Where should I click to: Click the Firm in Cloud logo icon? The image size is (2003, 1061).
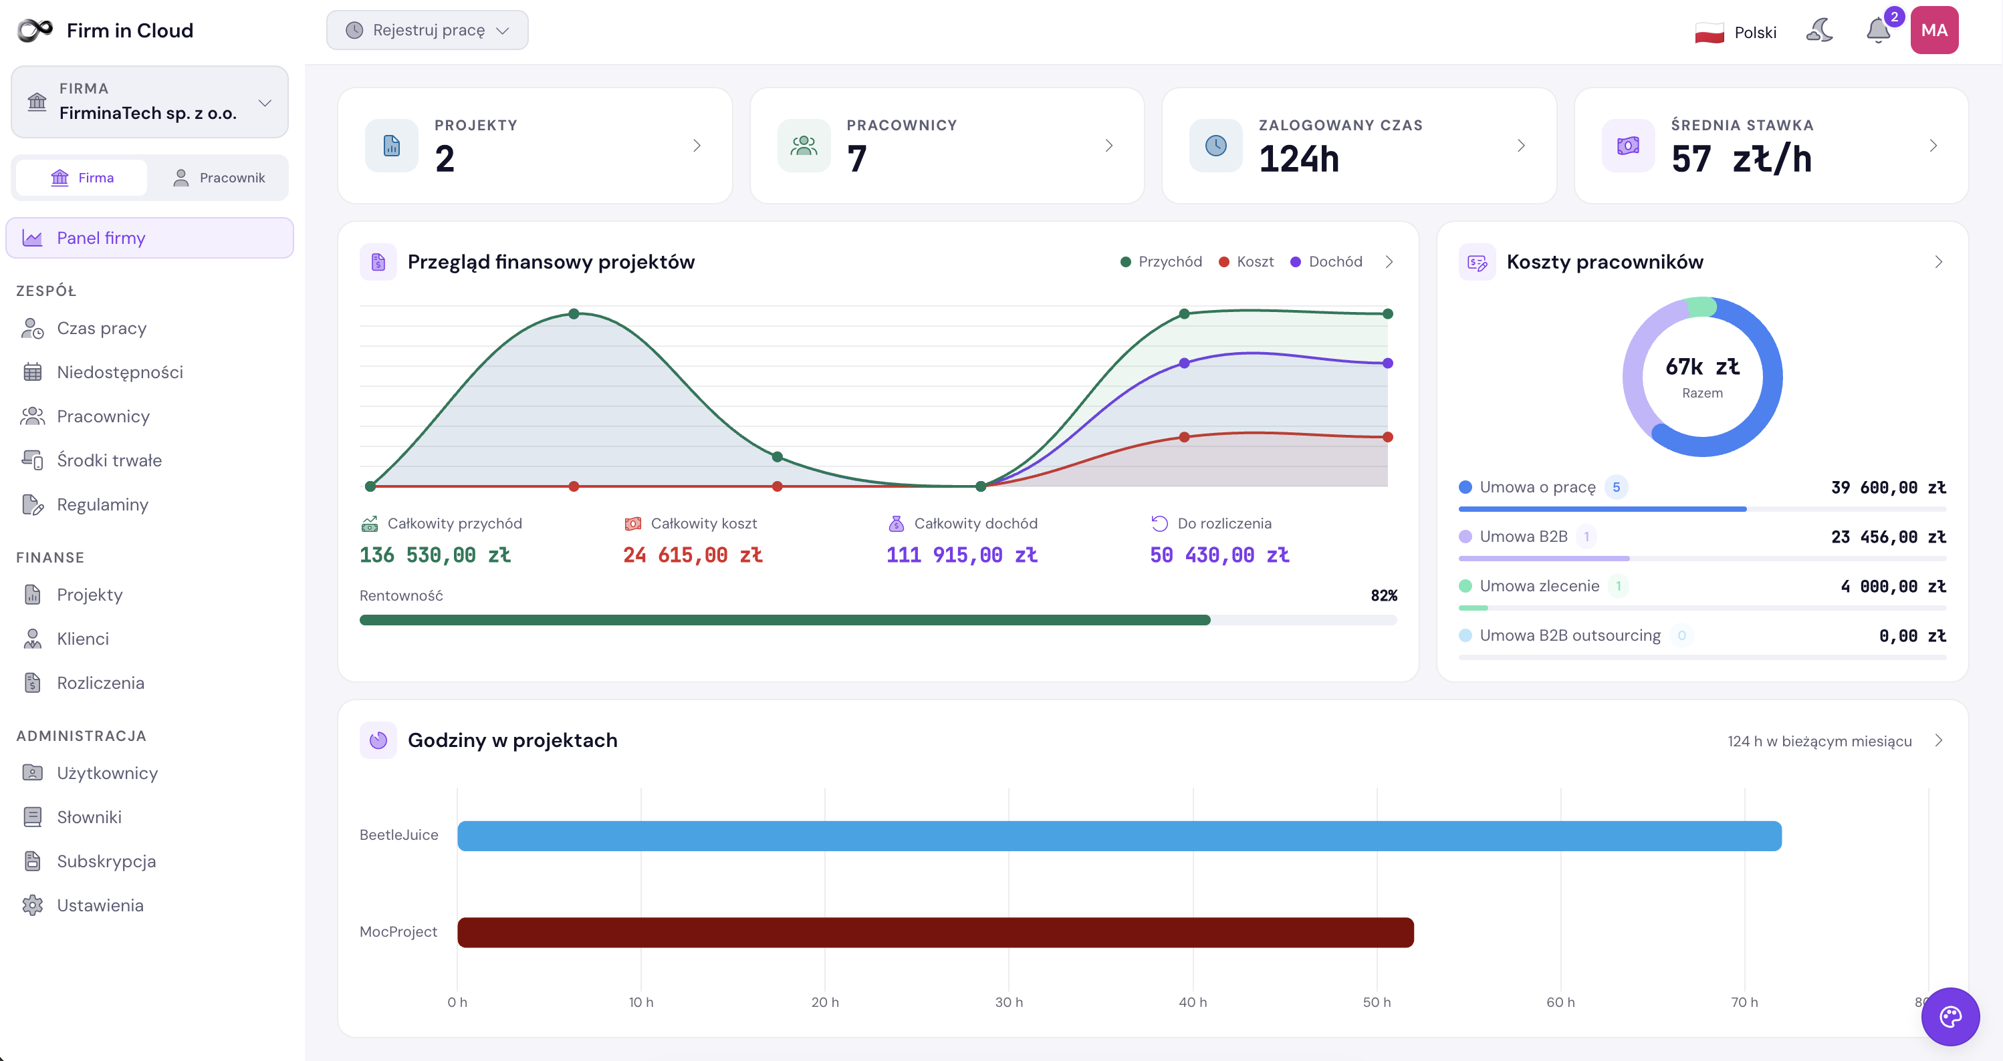[35, 30]
